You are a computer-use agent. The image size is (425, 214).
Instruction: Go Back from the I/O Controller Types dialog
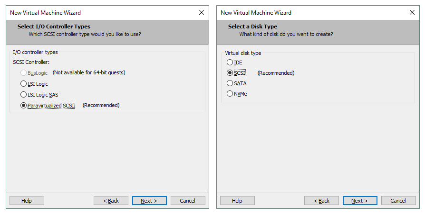click(x=111, y=201)
